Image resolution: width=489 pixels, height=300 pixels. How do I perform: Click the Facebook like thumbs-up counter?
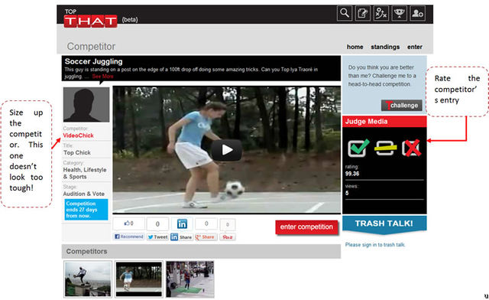coord(129,223)
